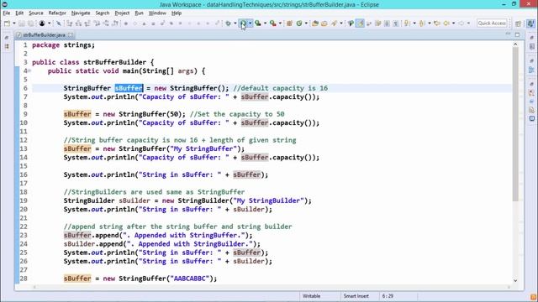Minimize the editor area
This screenshot has width=538, height=302.
point(508,34)
